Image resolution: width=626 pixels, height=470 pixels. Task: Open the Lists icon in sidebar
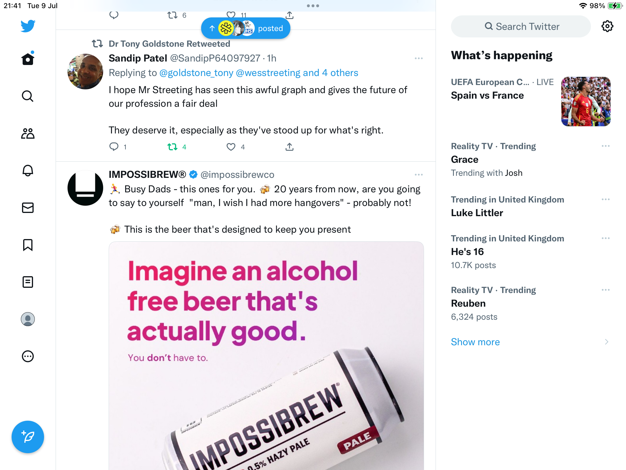tap(28, 282)
